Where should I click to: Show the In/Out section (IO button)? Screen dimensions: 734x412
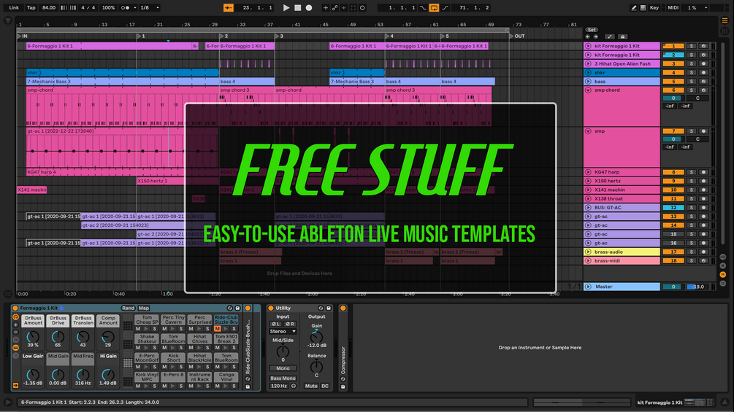tap(723, 257)
